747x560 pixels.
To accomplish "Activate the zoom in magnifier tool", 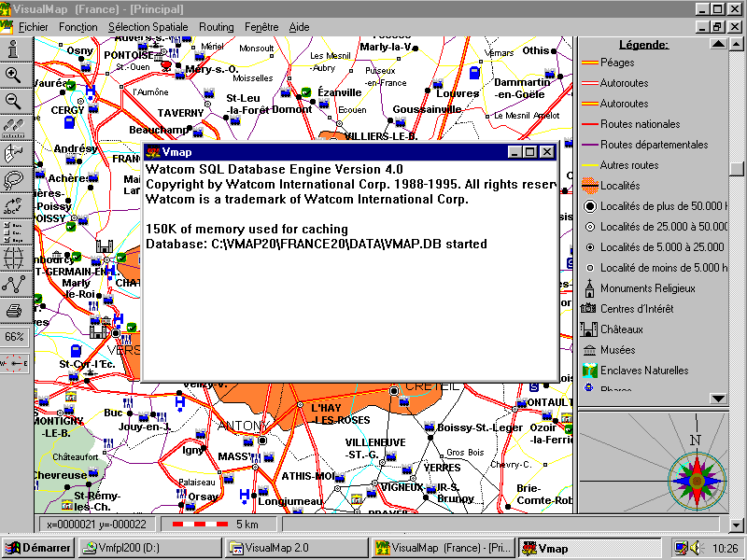I will [x=14, y=76].
